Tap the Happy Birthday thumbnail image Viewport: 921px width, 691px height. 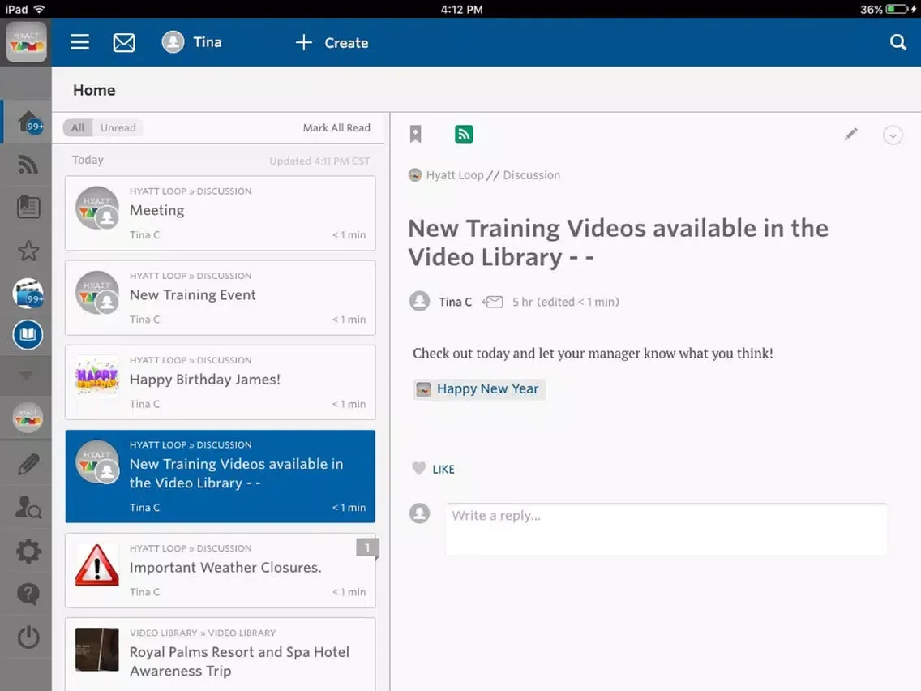pyautogui.click(x=97, y=376)
